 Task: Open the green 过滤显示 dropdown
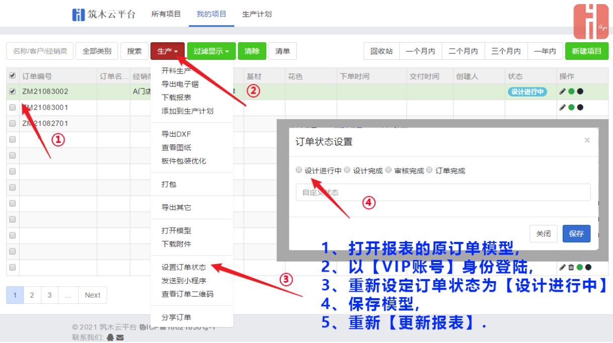210,51
